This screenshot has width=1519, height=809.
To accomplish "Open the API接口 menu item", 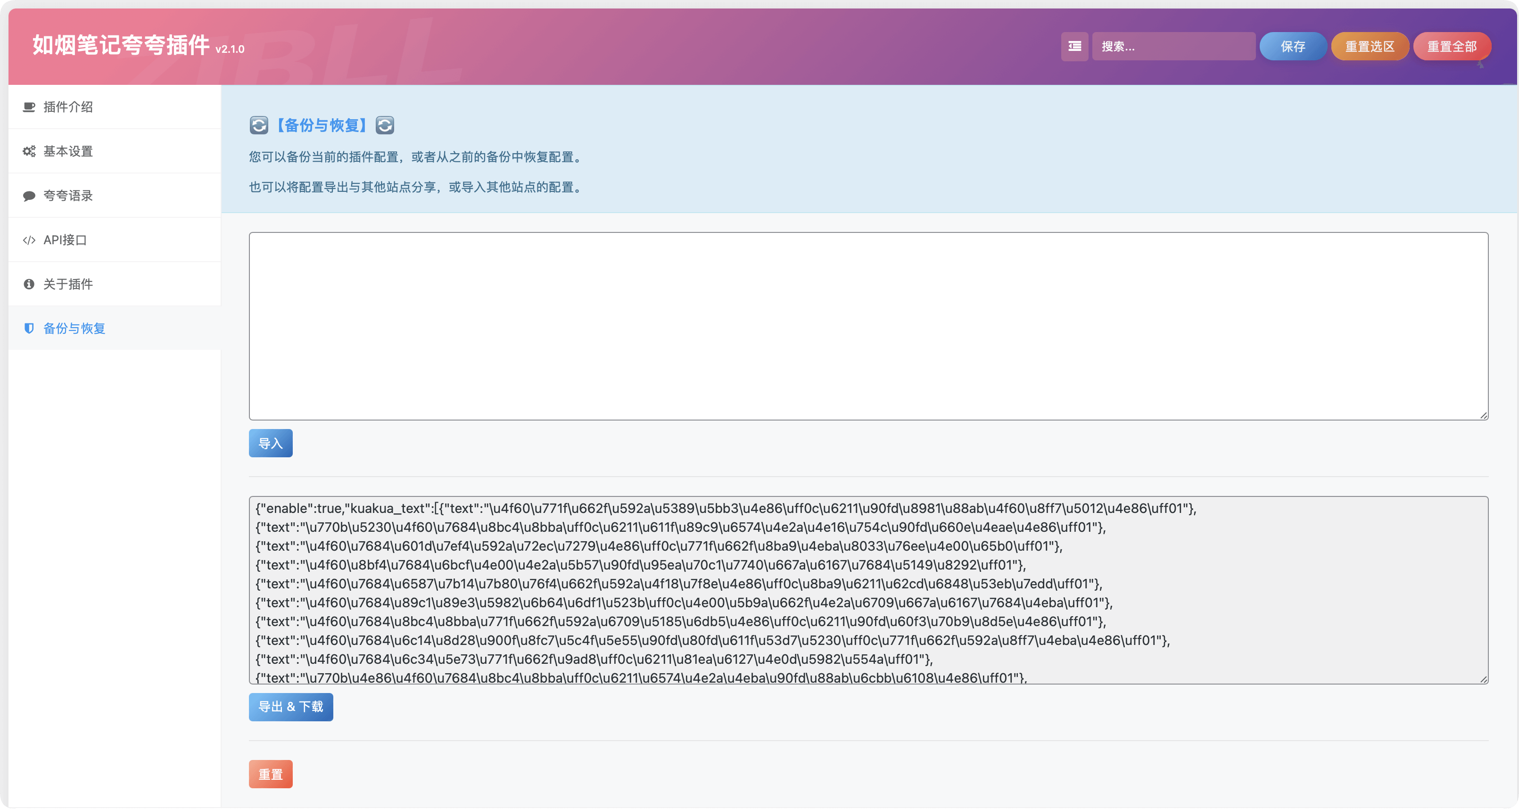I will [65, 240].
